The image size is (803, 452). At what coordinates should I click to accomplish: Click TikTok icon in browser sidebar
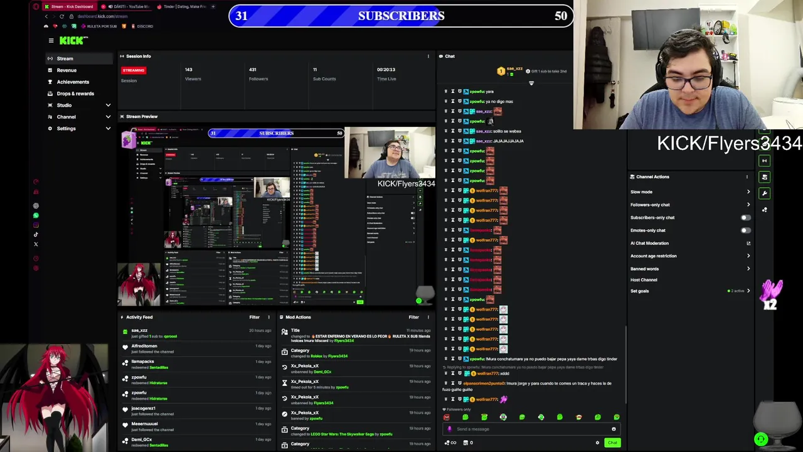[x=36, y=235]
